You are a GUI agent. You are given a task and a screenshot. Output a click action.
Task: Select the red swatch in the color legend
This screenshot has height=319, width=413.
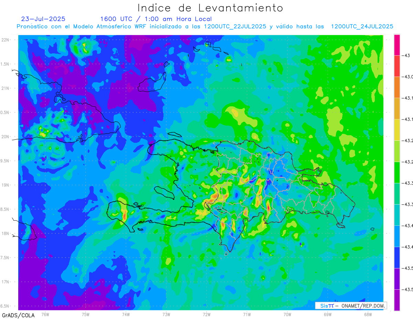(x=397, y=66)
